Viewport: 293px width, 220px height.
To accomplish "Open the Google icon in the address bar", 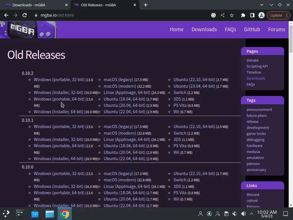I will 213,15.
